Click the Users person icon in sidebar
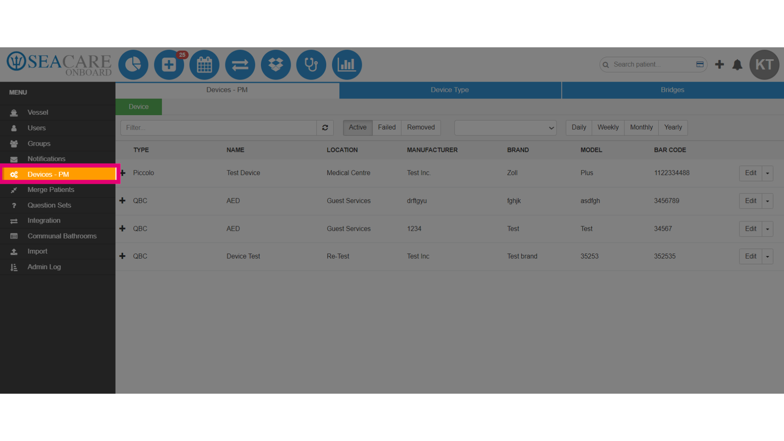 [x=14, y=128]
